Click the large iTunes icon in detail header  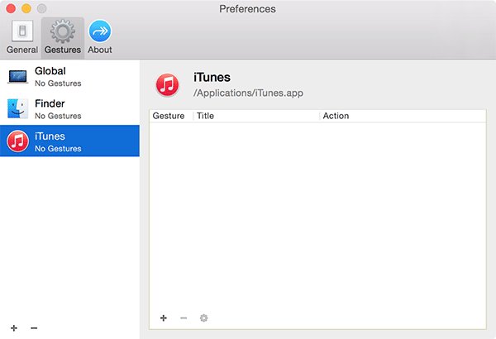[x=168, y=84]
